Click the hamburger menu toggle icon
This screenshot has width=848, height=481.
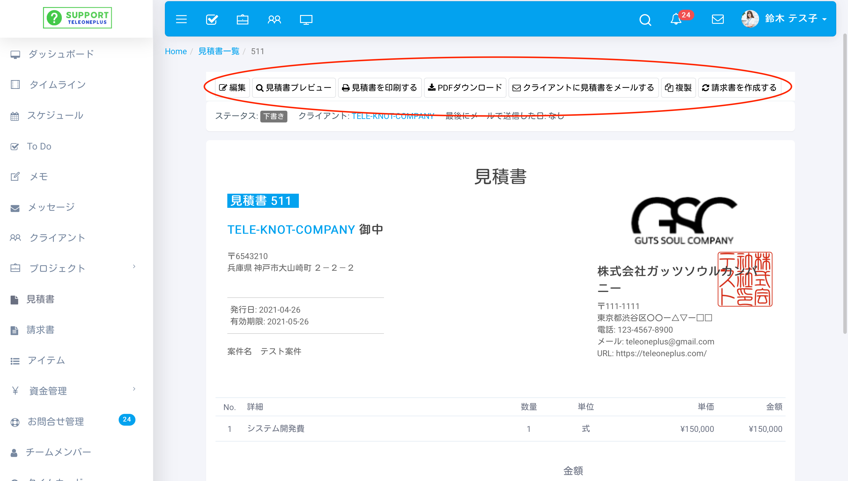(182, 19)
